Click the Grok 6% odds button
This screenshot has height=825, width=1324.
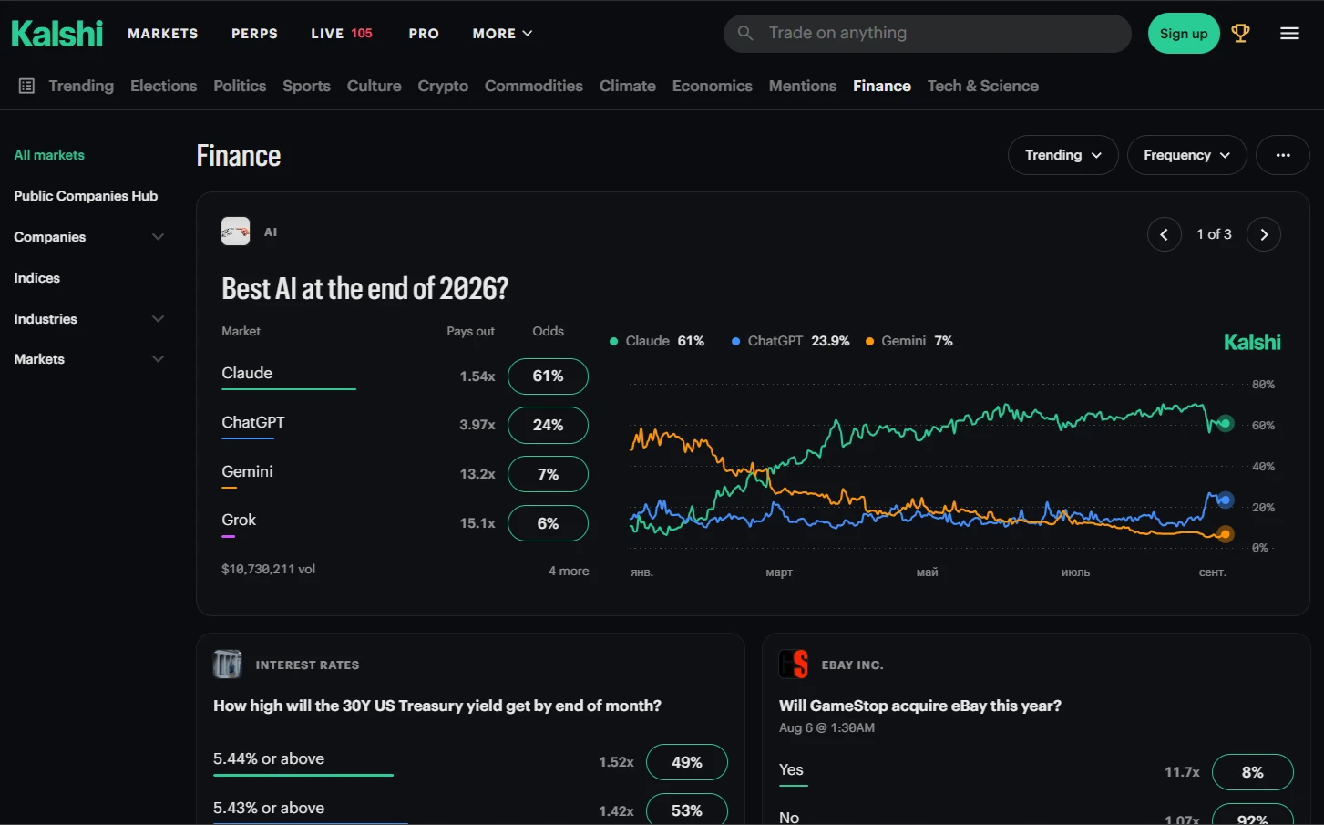click(x=548, y=523)
